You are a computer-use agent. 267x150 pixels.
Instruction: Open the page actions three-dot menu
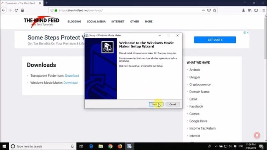tap(203, 10)
